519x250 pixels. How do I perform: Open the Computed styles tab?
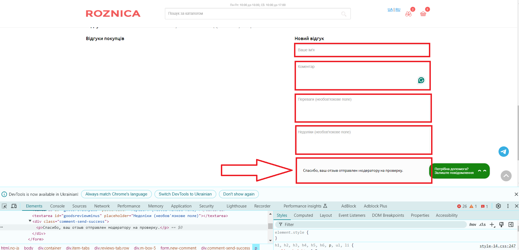coord(303,215)
